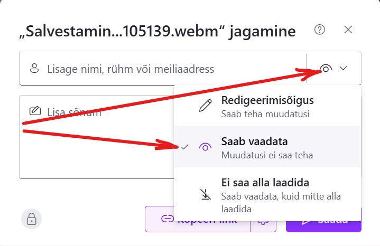This screenshot has width=380, height=246.
Task: Select the Redigeerimisõigus option
Action: pos(267,106)
